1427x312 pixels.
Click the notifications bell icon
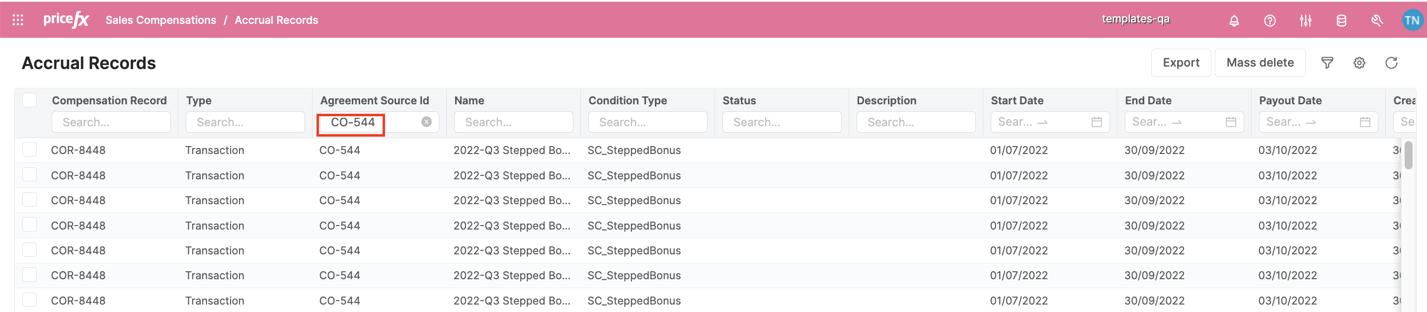coord(1234,20)
